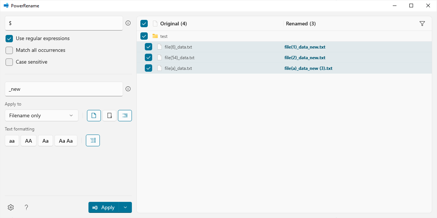
Task: Uncheck the file(a)_data.txt row checkbox
Action: pos(148,68)
